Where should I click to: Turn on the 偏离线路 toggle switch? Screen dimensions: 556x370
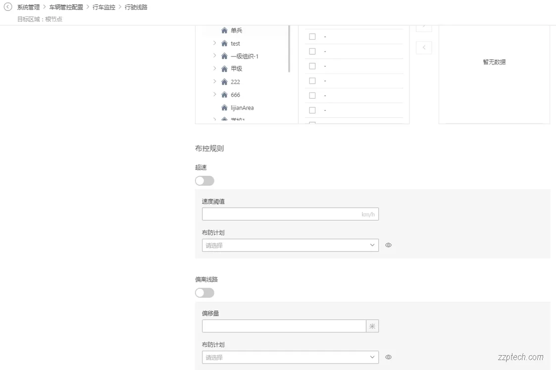204,293
